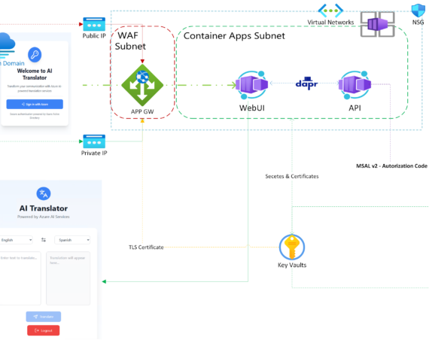The image size is (429, 343).
Task: Select the WebUI label text
Action: tap(252, 108)
